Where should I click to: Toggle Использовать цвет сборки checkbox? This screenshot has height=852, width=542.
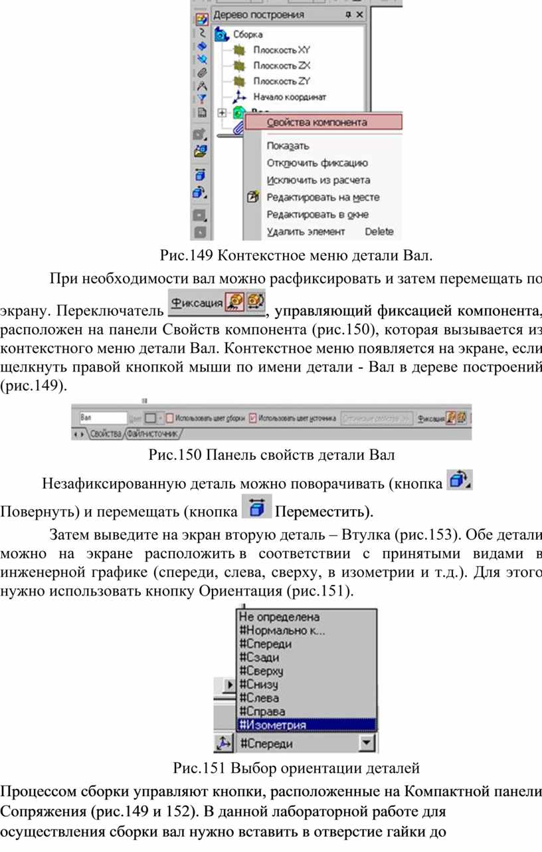click(169, 419)
